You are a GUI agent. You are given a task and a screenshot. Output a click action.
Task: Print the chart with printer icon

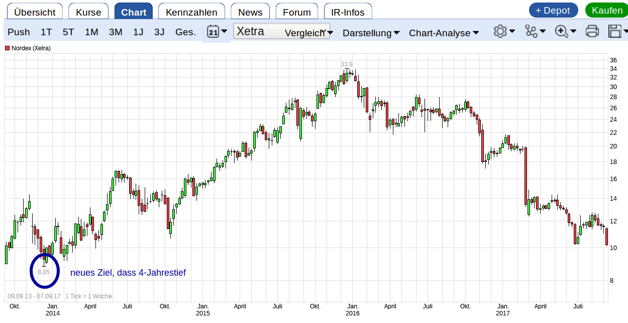point(592,31)
